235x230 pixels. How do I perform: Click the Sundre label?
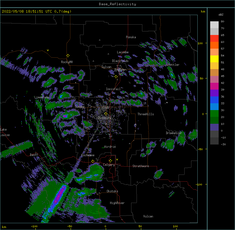coord(80,107)
